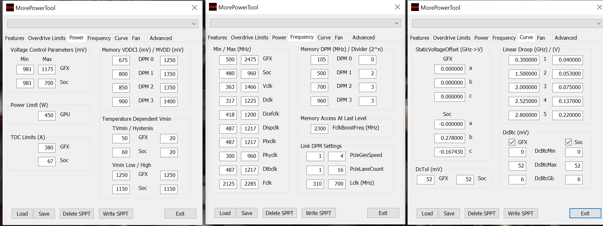Switch to Frequency tab in right window
Image resolution: width=603 pixels, height=226 pixels.
coord(504,38)
